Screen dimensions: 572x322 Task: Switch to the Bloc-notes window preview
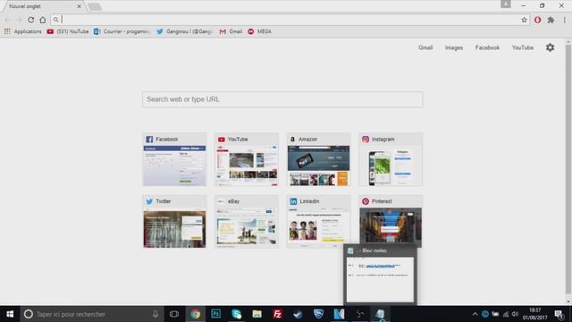click(380, 275)
